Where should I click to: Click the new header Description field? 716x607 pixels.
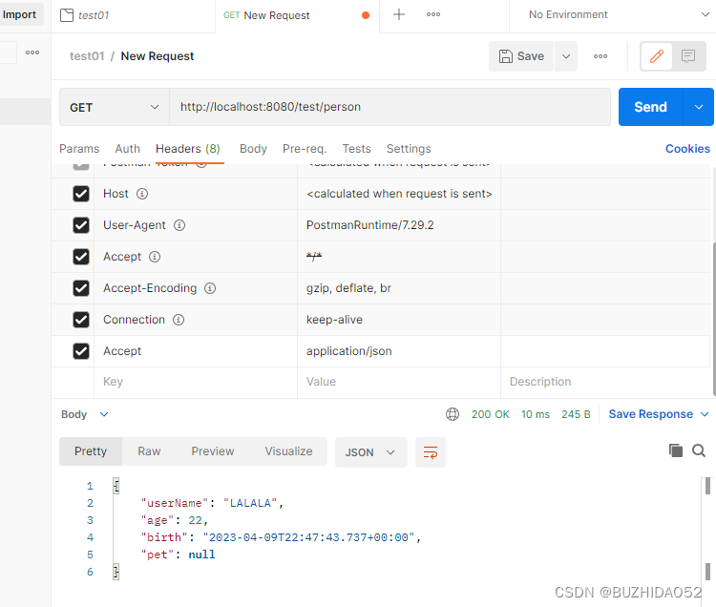[x=605, y=382]
